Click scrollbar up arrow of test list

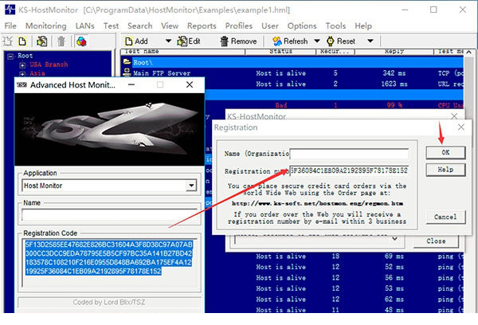point(468,52)
